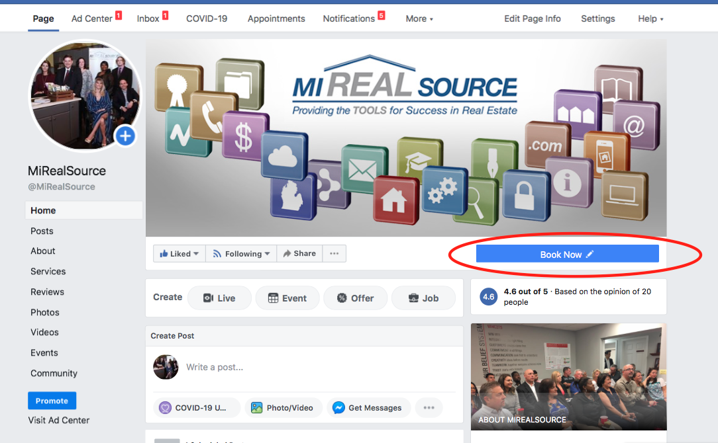Click the red Inbox notification badge

(x=166, y=16)
